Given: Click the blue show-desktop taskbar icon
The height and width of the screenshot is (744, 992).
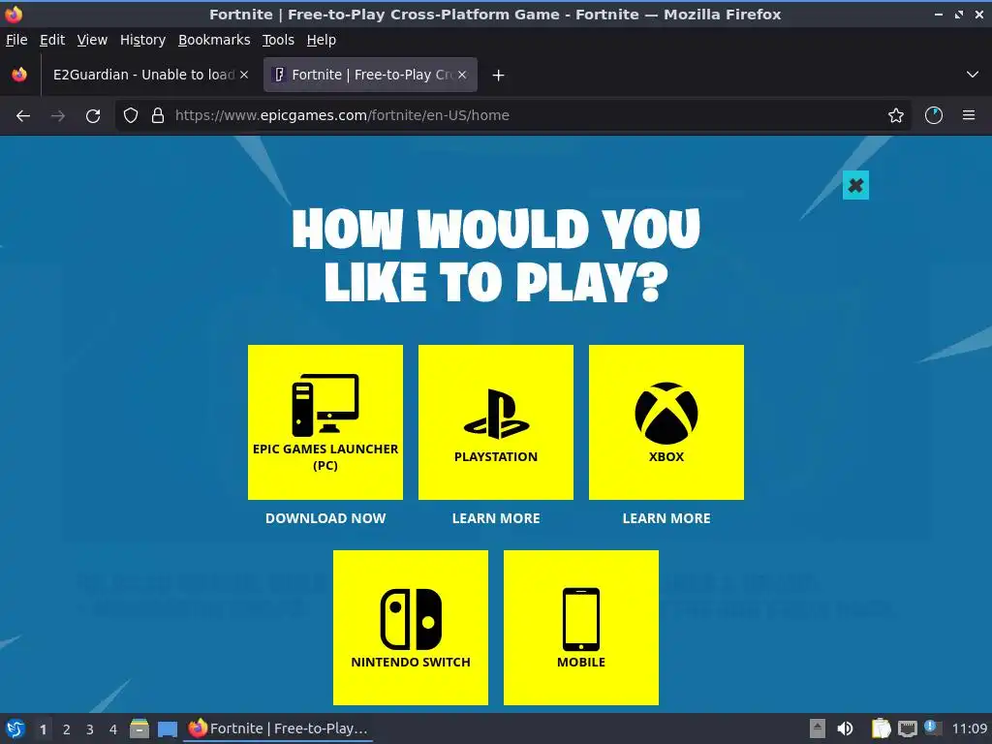Looking at the screenshot, I should [167, 728].
